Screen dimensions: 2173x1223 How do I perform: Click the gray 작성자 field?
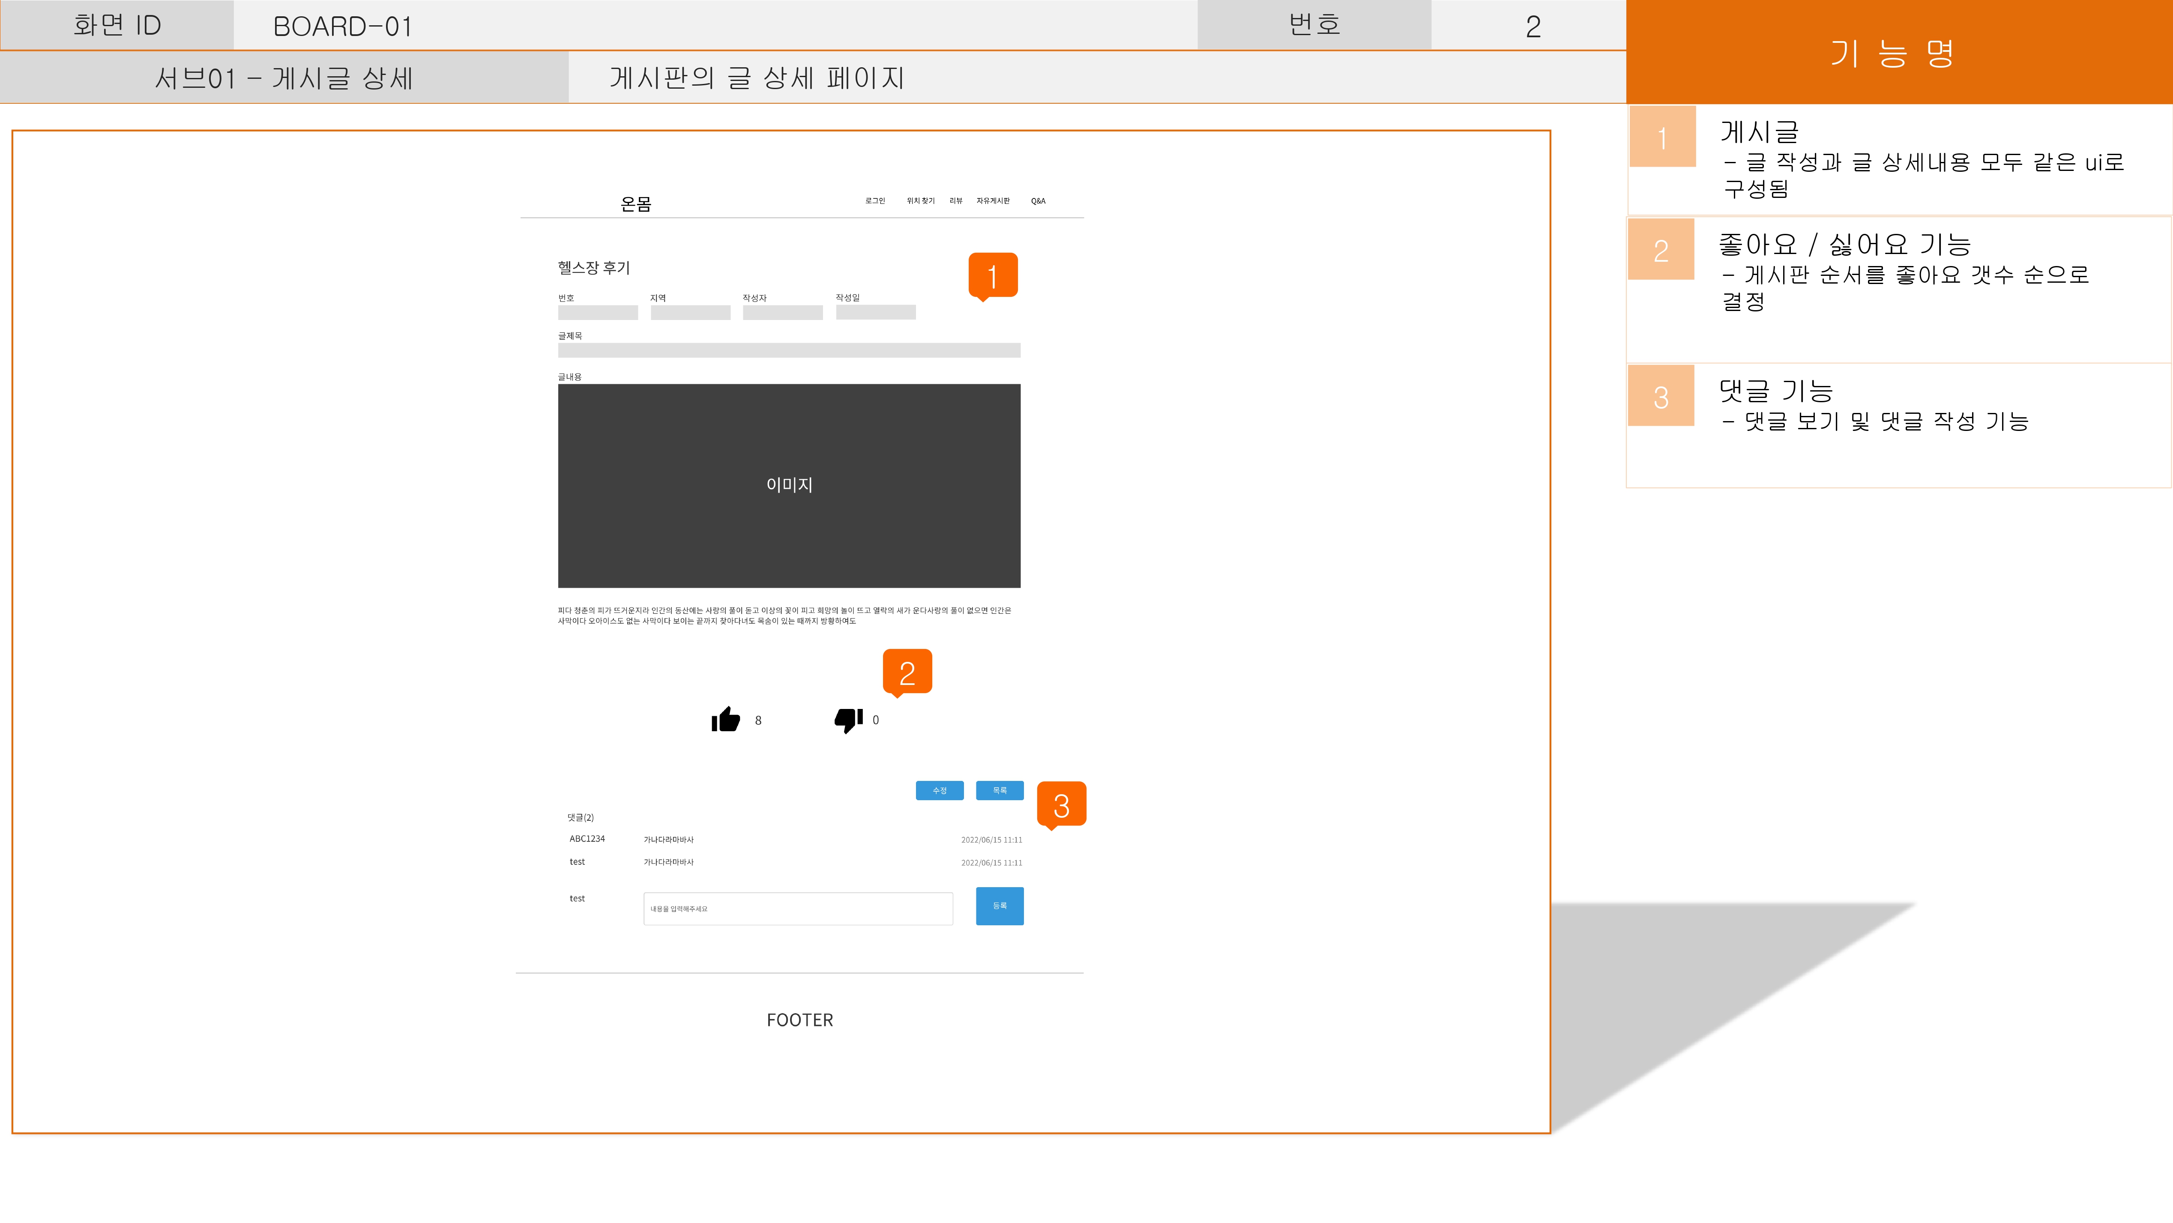[783, 312]
